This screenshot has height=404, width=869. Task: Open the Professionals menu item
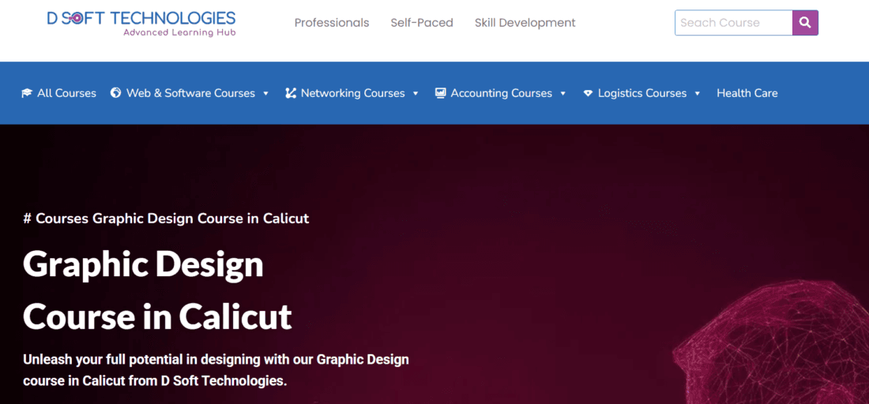(332, 23)
